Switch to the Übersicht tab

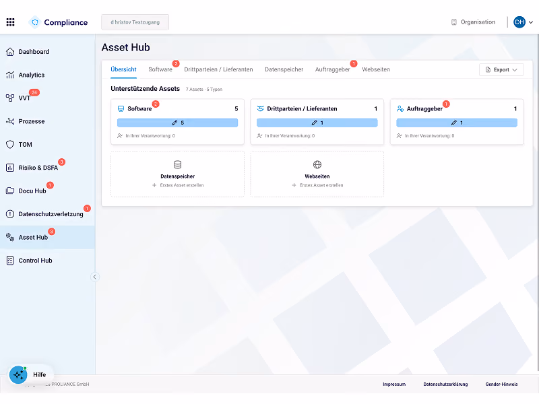pos(123,70)
